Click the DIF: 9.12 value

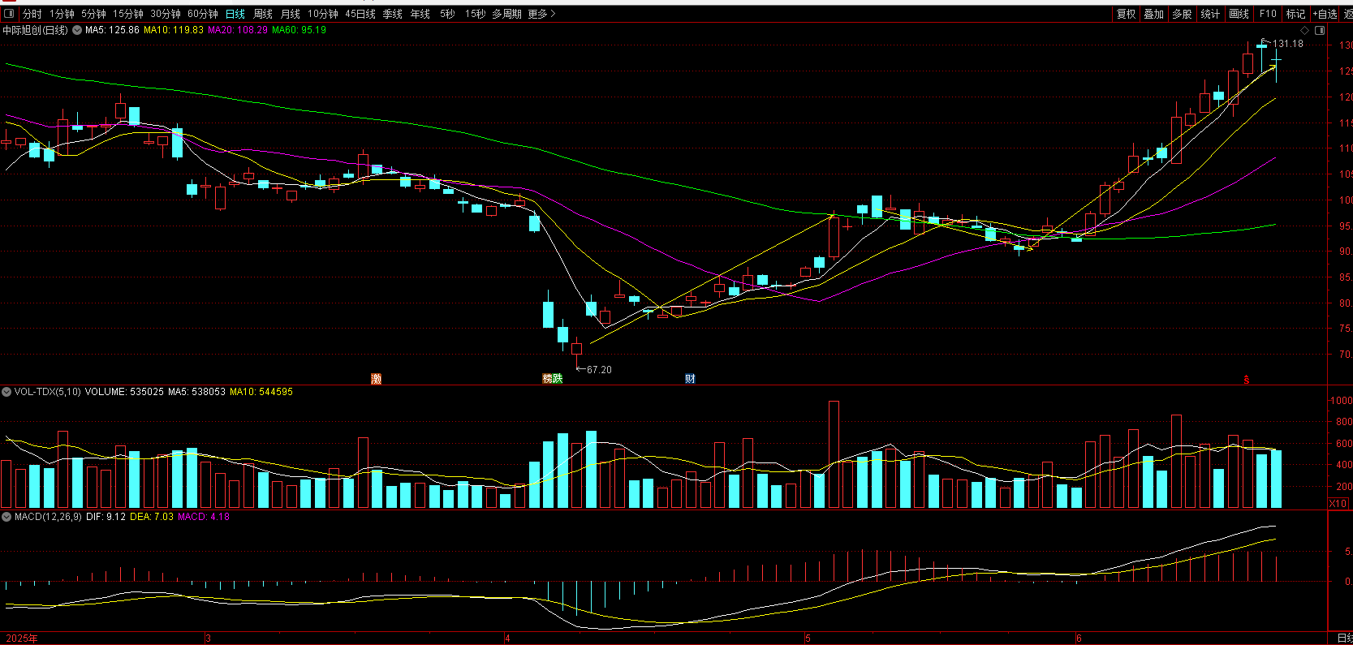click(106, 517)
